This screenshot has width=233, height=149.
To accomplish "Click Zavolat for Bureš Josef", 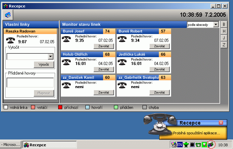I will [104, 46].
